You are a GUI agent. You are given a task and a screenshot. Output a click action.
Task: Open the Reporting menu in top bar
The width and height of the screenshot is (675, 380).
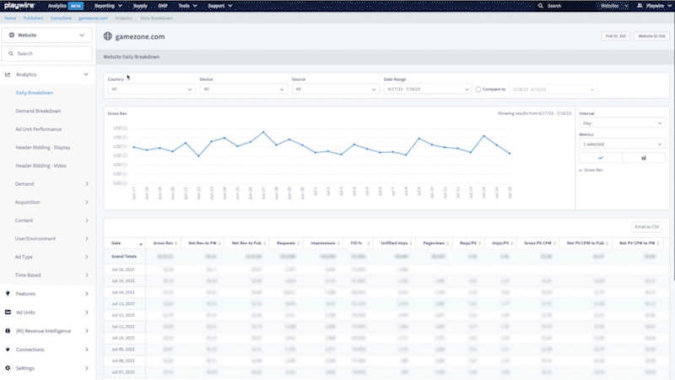coord(108,6)
